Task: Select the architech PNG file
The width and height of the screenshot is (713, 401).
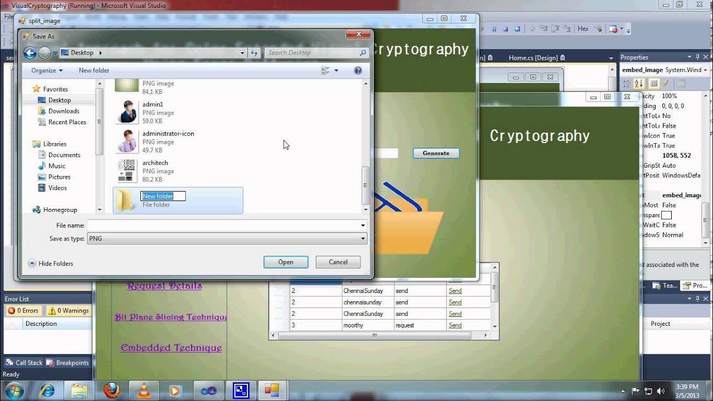Action: point(178,171)
